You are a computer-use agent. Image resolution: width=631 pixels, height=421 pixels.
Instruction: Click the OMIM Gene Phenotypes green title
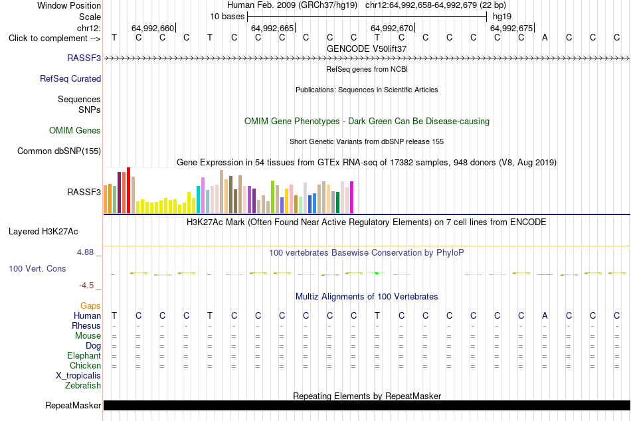367,121
